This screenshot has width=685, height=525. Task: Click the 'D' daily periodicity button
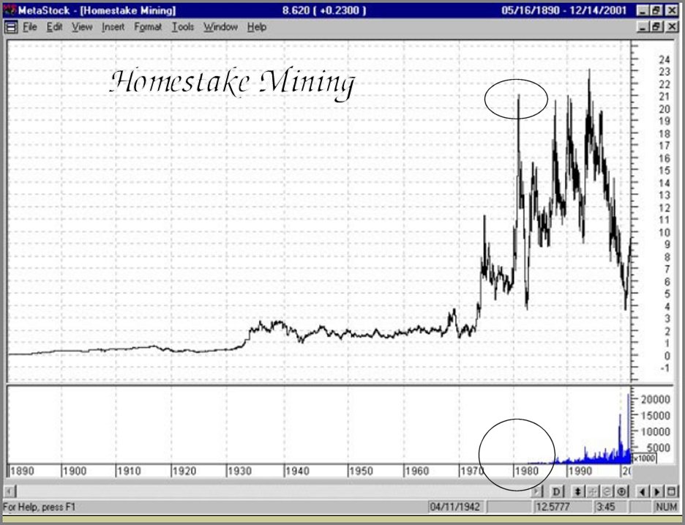pyautogui.click(x=557, y=491)
